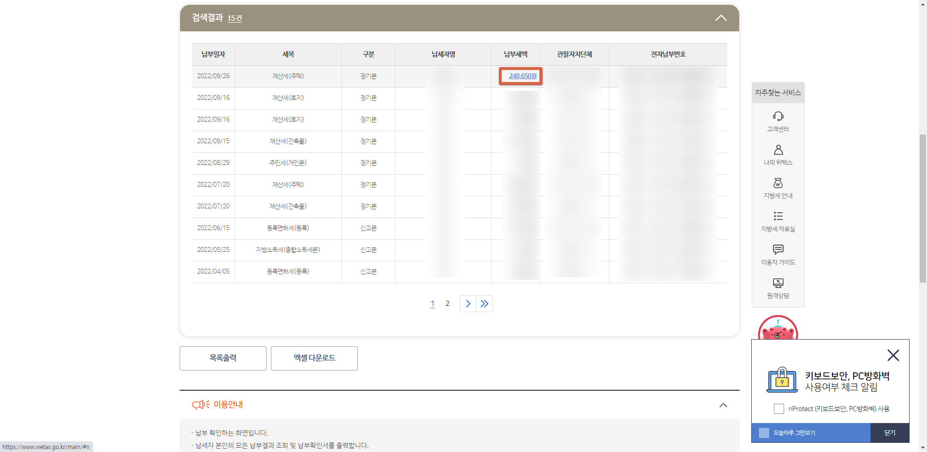Open 이용자 가이드 chat icon
The image size is (927, 452).
pyautogui.click(x=778, y=249)
